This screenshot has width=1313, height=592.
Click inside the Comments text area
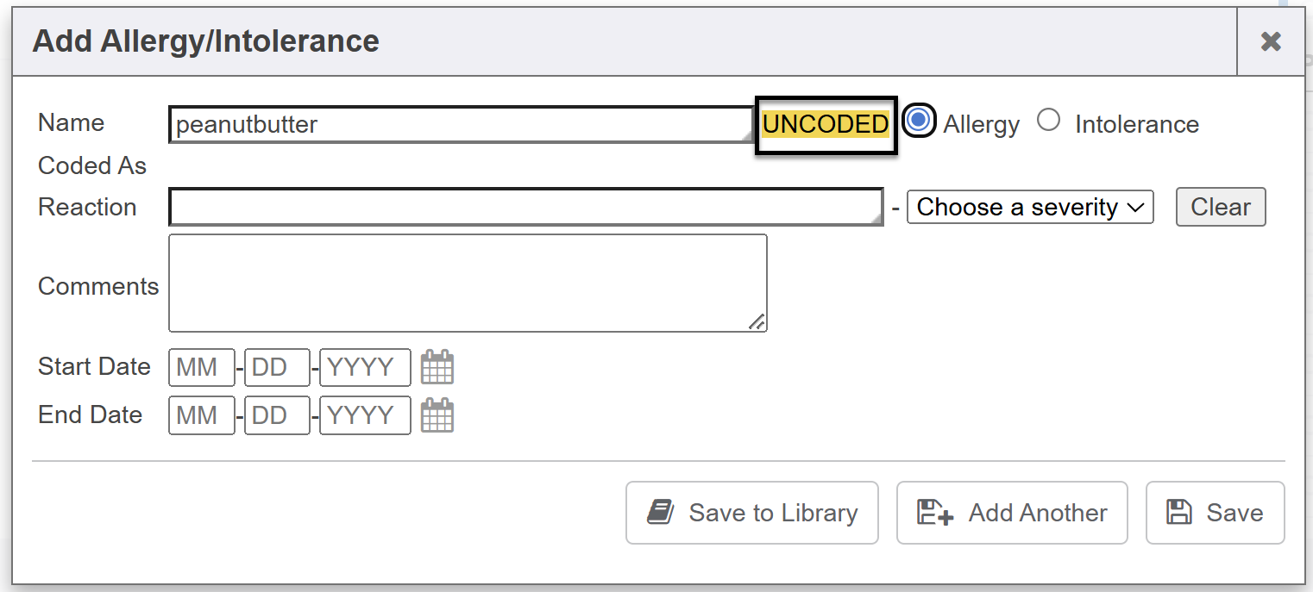[468, 283]
